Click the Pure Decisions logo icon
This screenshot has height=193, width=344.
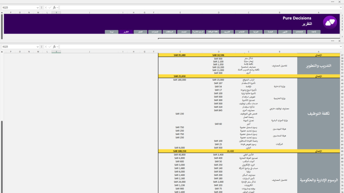[330, 23]
